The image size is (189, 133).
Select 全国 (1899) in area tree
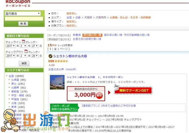point(16,76)
